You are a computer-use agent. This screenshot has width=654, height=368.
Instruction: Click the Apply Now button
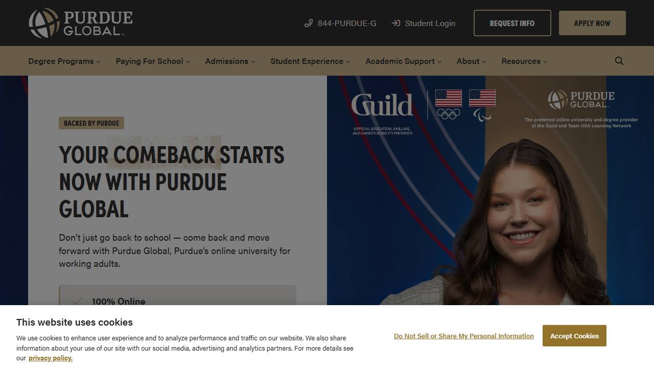tap(592, 23)
